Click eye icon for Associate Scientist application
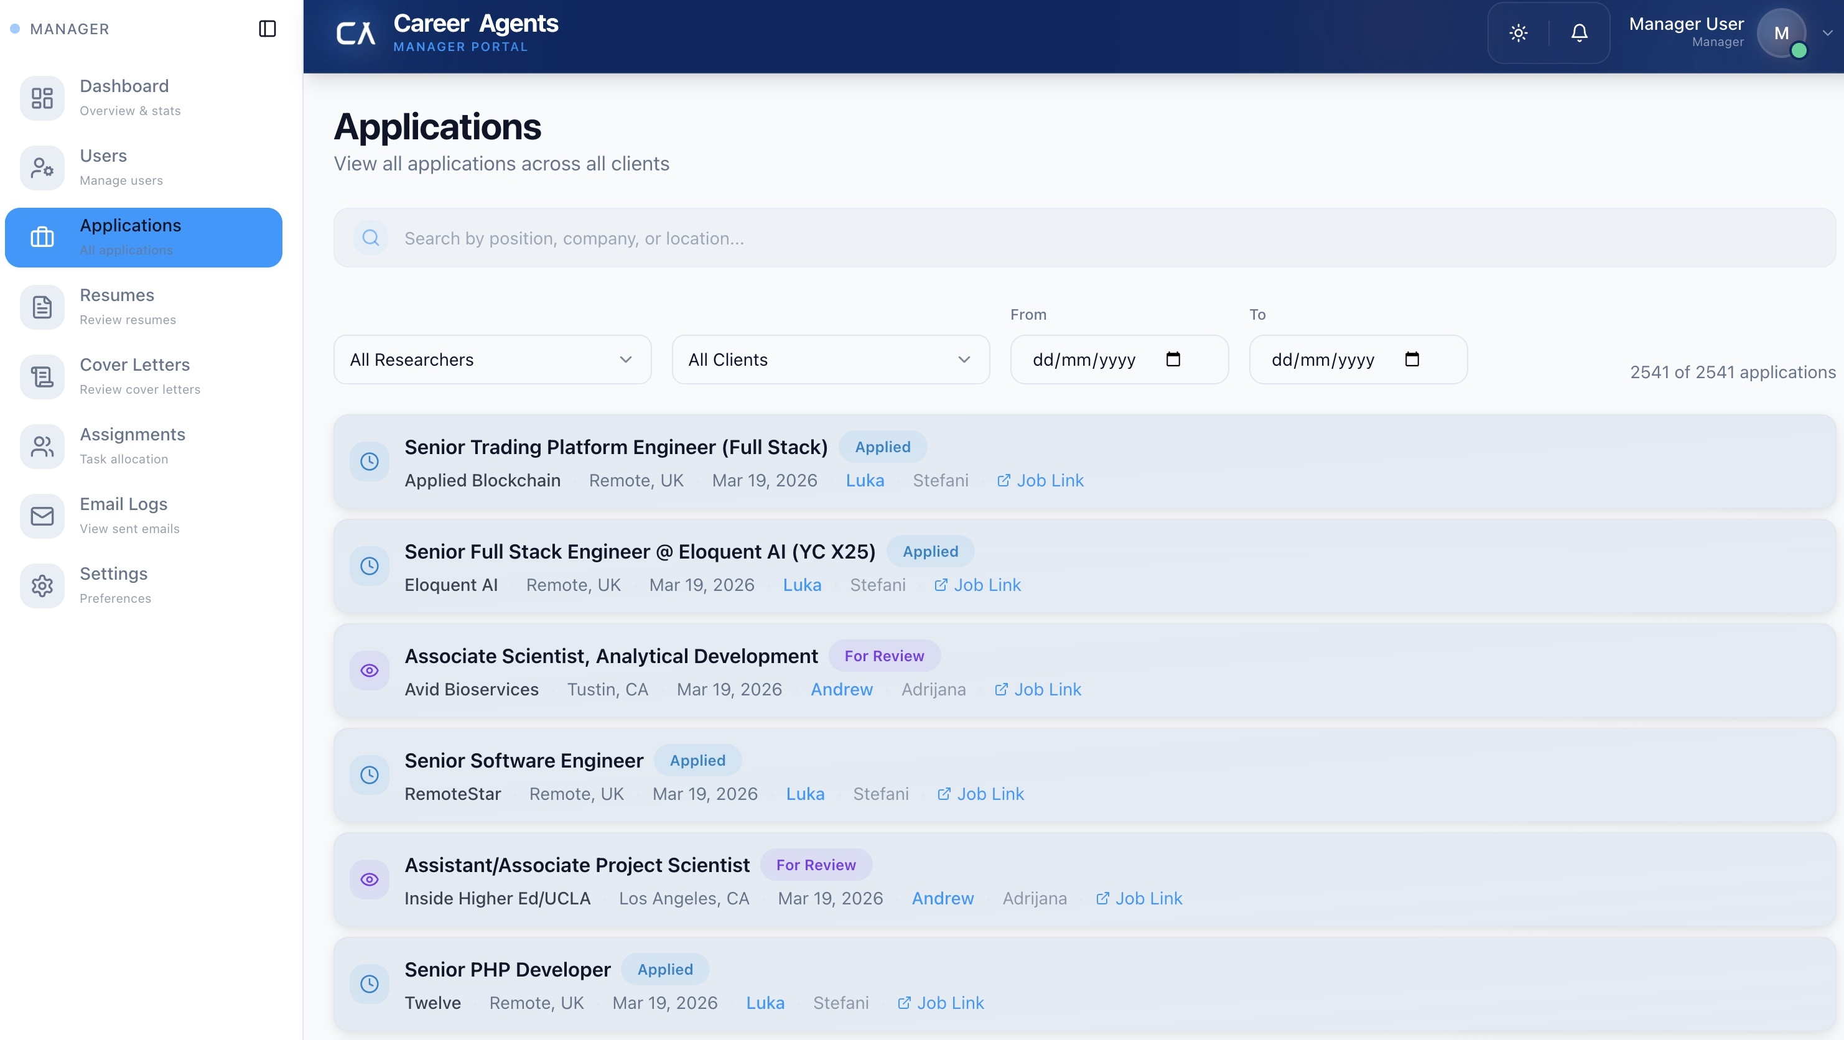Image resolution: width=1844 pixels, height=1040 pixels. (370, 671)
